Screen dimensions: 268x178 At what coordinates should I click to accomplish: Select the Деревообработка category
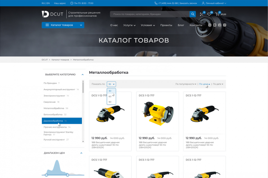click(62, 121)
